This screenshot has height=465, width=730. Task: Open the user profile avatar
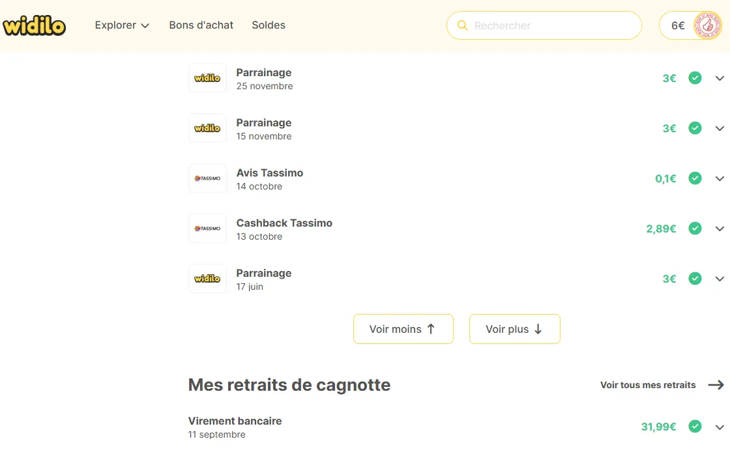click(x=707, y=25)
